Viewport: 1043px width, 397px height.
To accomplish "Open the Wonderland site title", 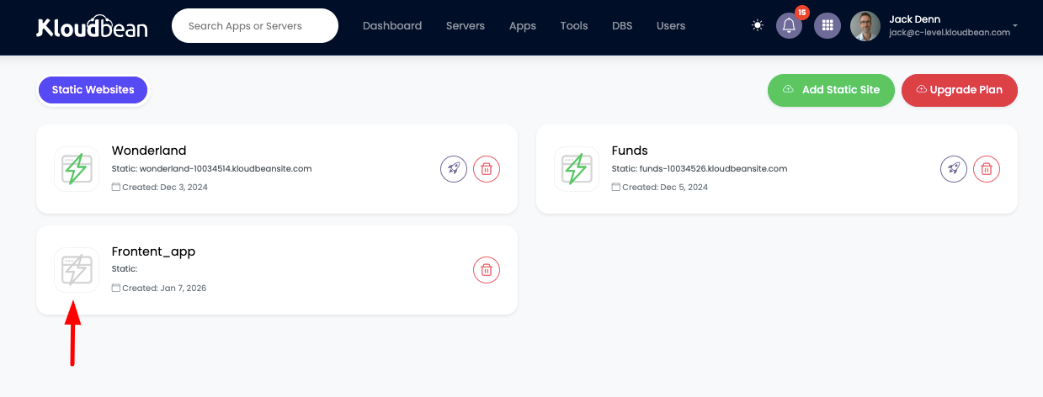I will coord(149,151).
